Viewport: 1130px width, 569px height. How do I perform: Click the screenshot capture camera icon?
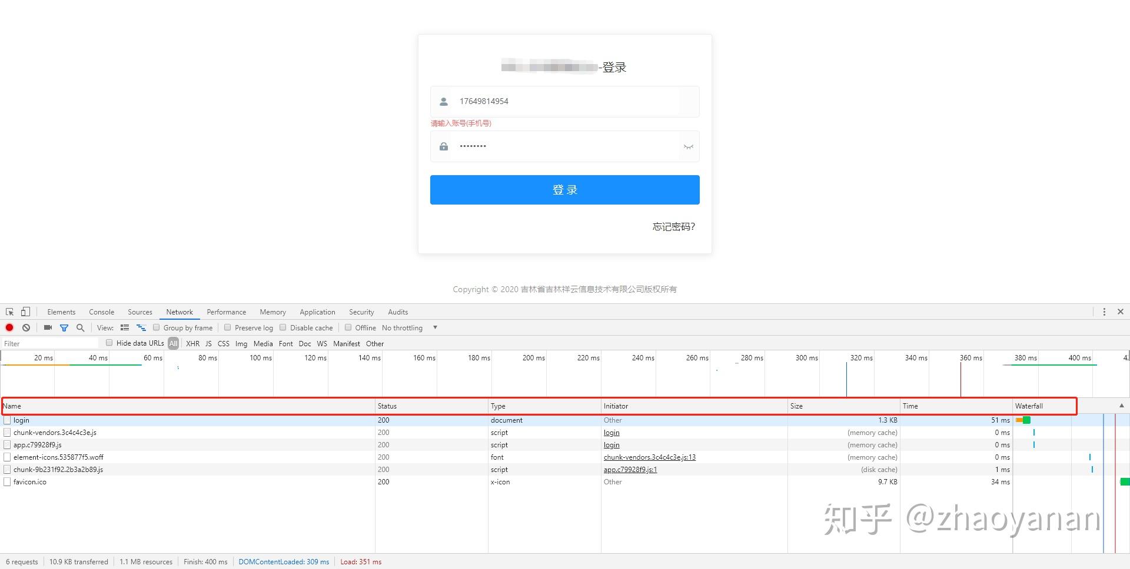point(48,327)
